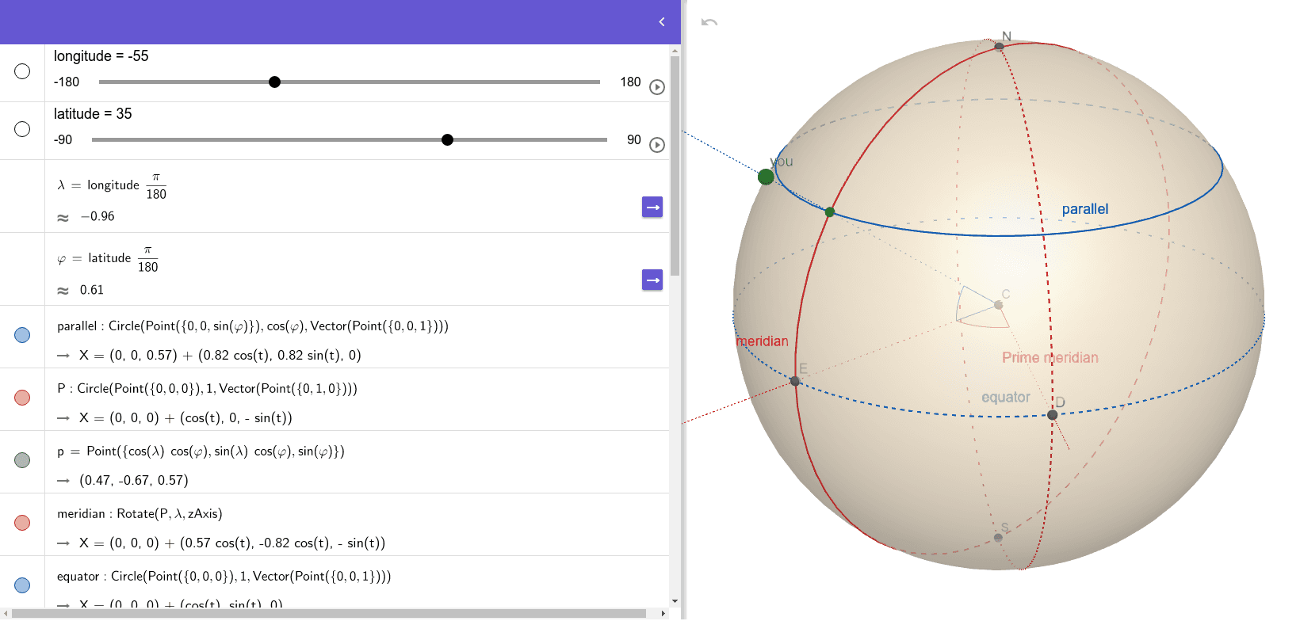Screen dimensions: 1300x621
Task: Play the latitude slider animation
Action: [656, 145]
